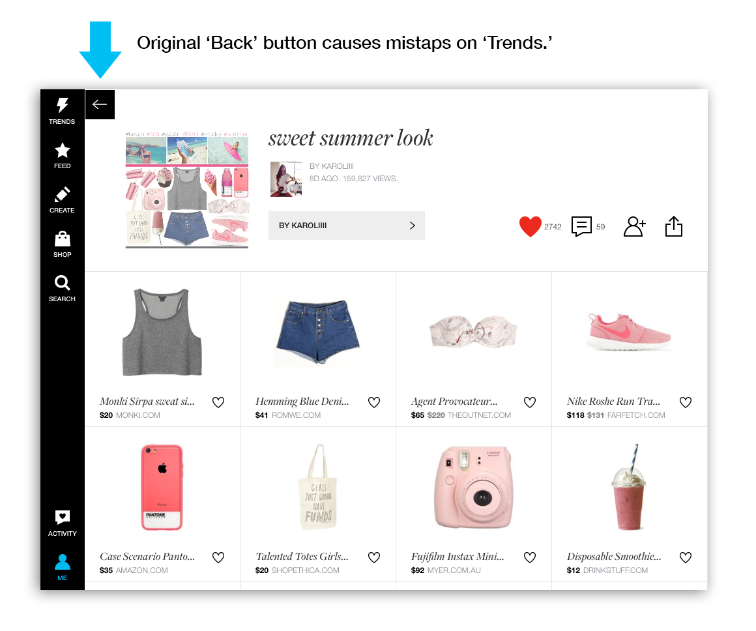Click the MYER.COM.AU store name
The image size is (756, 631).
click(x=454, y=570)
